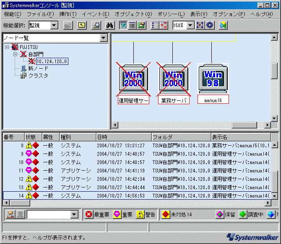The height and width of the screenshot is (244, 281).
Task: Toggle the 調査中 status filter
Action: (251, 214)
